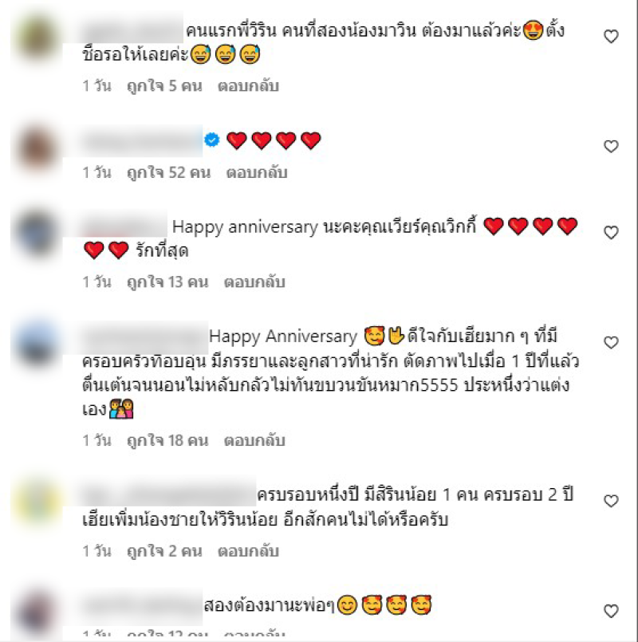This screenshot has width=638, height=642.
Task: Open the verified commenter's avatar
Action: (x=37, y=148)
